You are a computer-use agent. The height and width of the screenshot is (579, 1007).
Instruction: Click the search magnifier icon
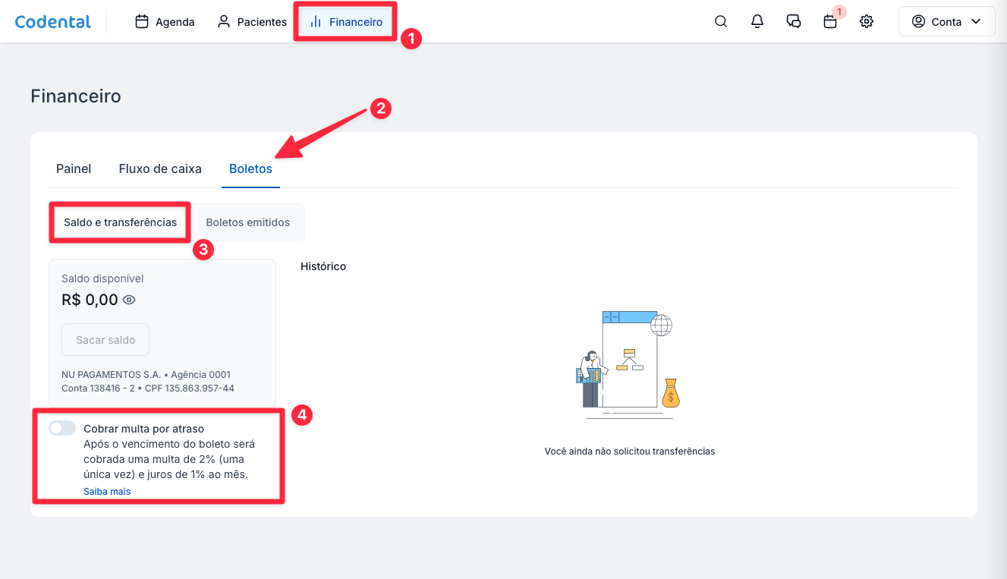(721, 21)
